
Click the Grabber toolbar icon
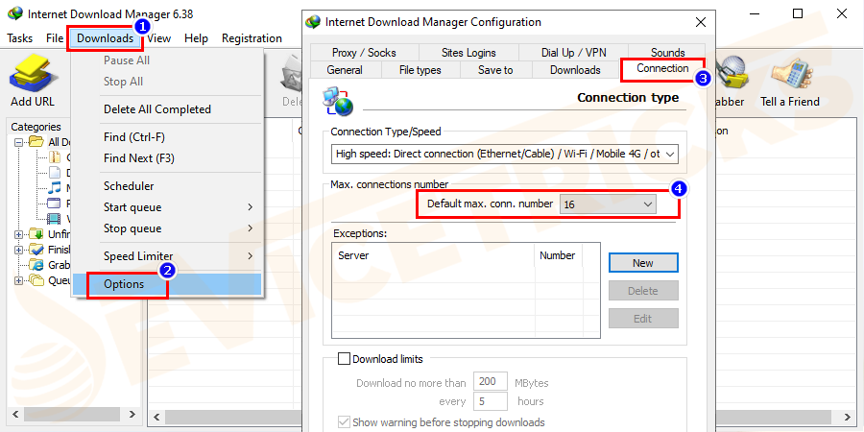(732, 74)
